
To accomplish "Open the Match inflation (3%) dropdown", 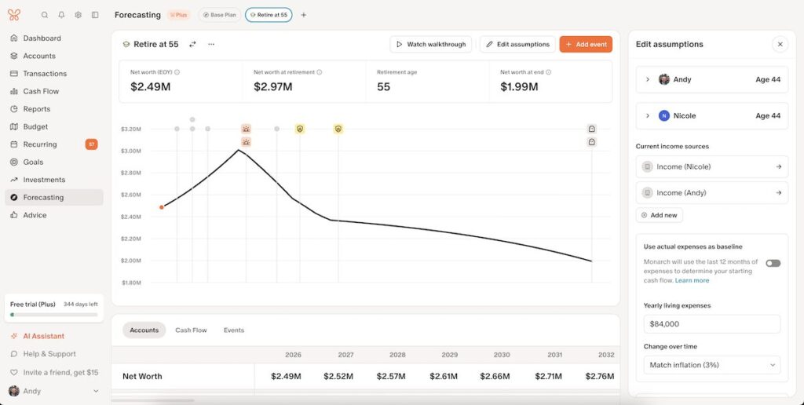I will [x=711, y=365].
